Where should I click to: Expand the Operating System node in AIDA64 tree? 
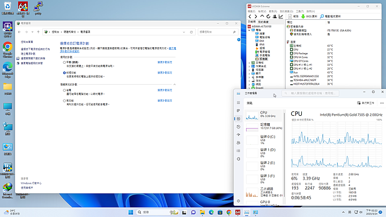pyautogui.click(x=249, y=66)
